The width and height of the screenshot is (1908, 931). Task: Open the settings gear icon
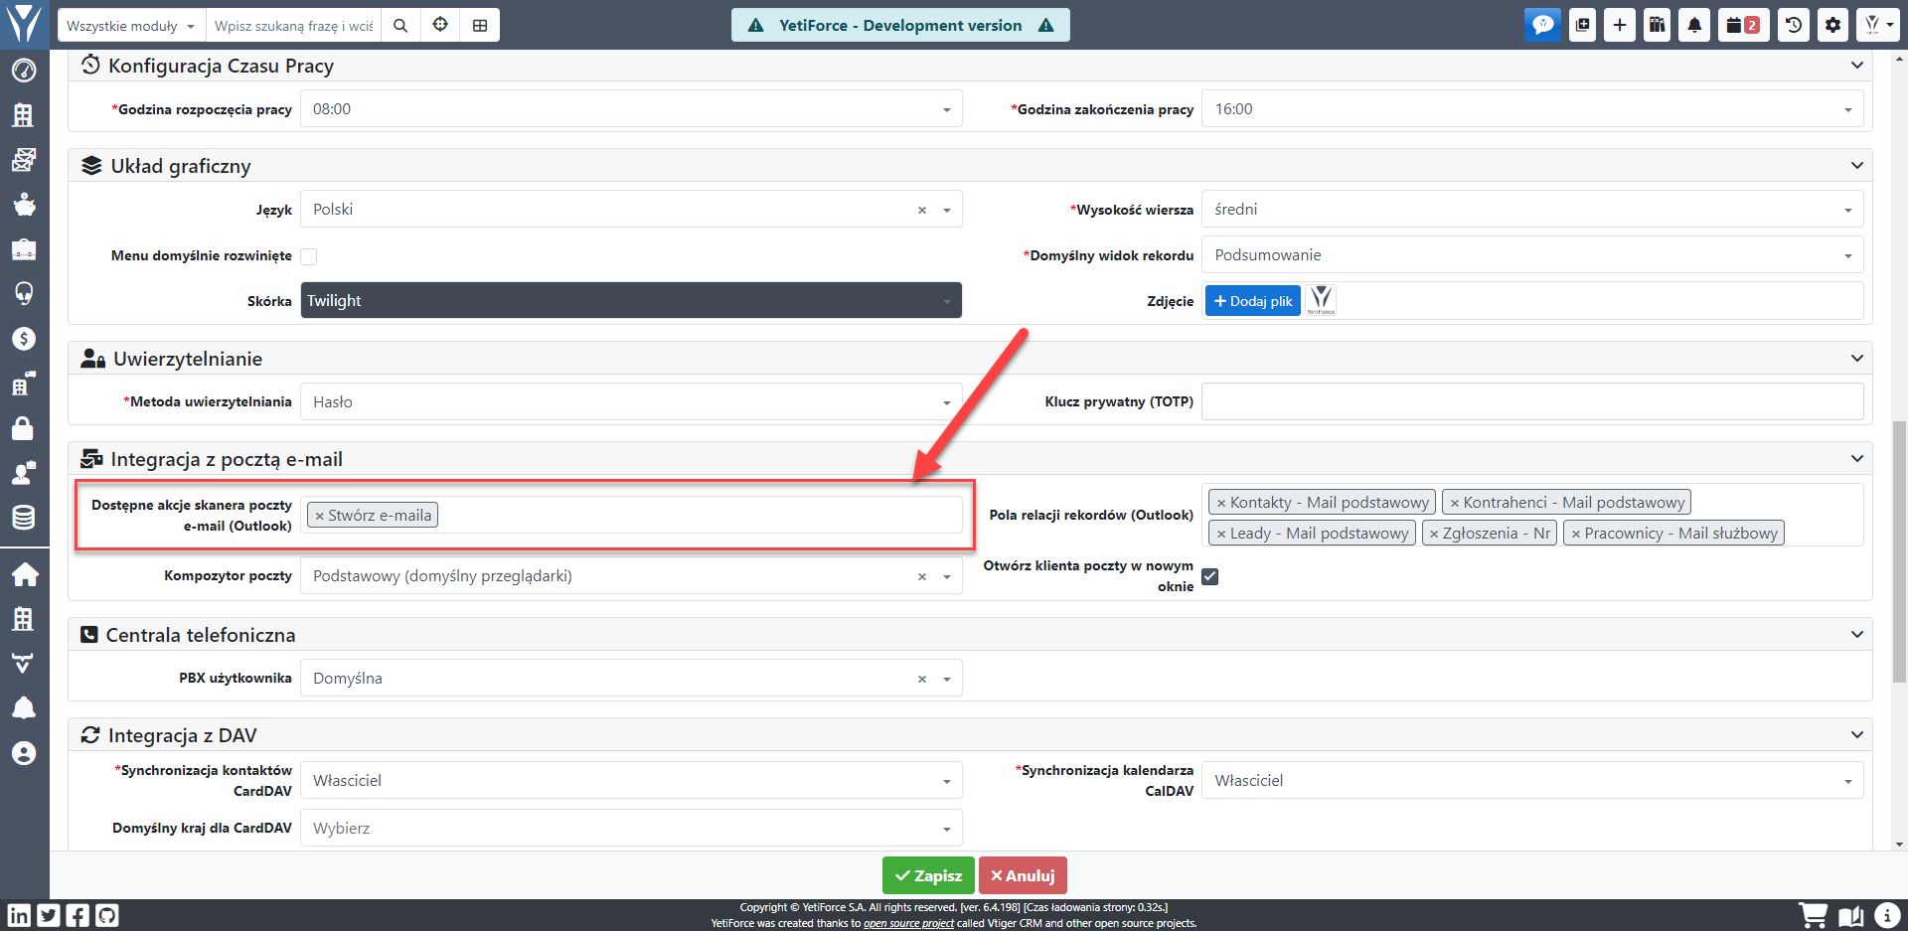[x=1832, y=25]
